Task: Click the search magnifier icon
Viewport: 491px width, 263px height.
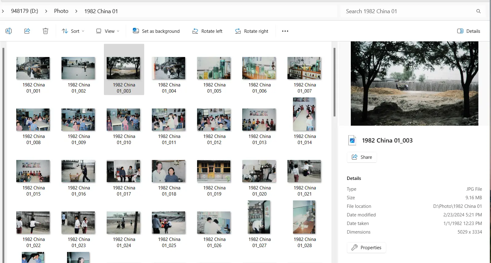Action: (478, 11)
